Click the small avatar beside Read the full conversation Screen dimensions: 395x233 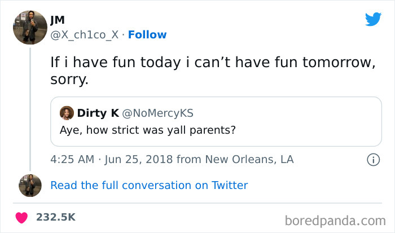click(30, 185)
